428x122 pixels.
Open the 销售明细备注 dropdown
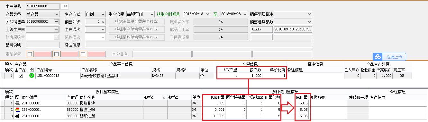(310, 14)
